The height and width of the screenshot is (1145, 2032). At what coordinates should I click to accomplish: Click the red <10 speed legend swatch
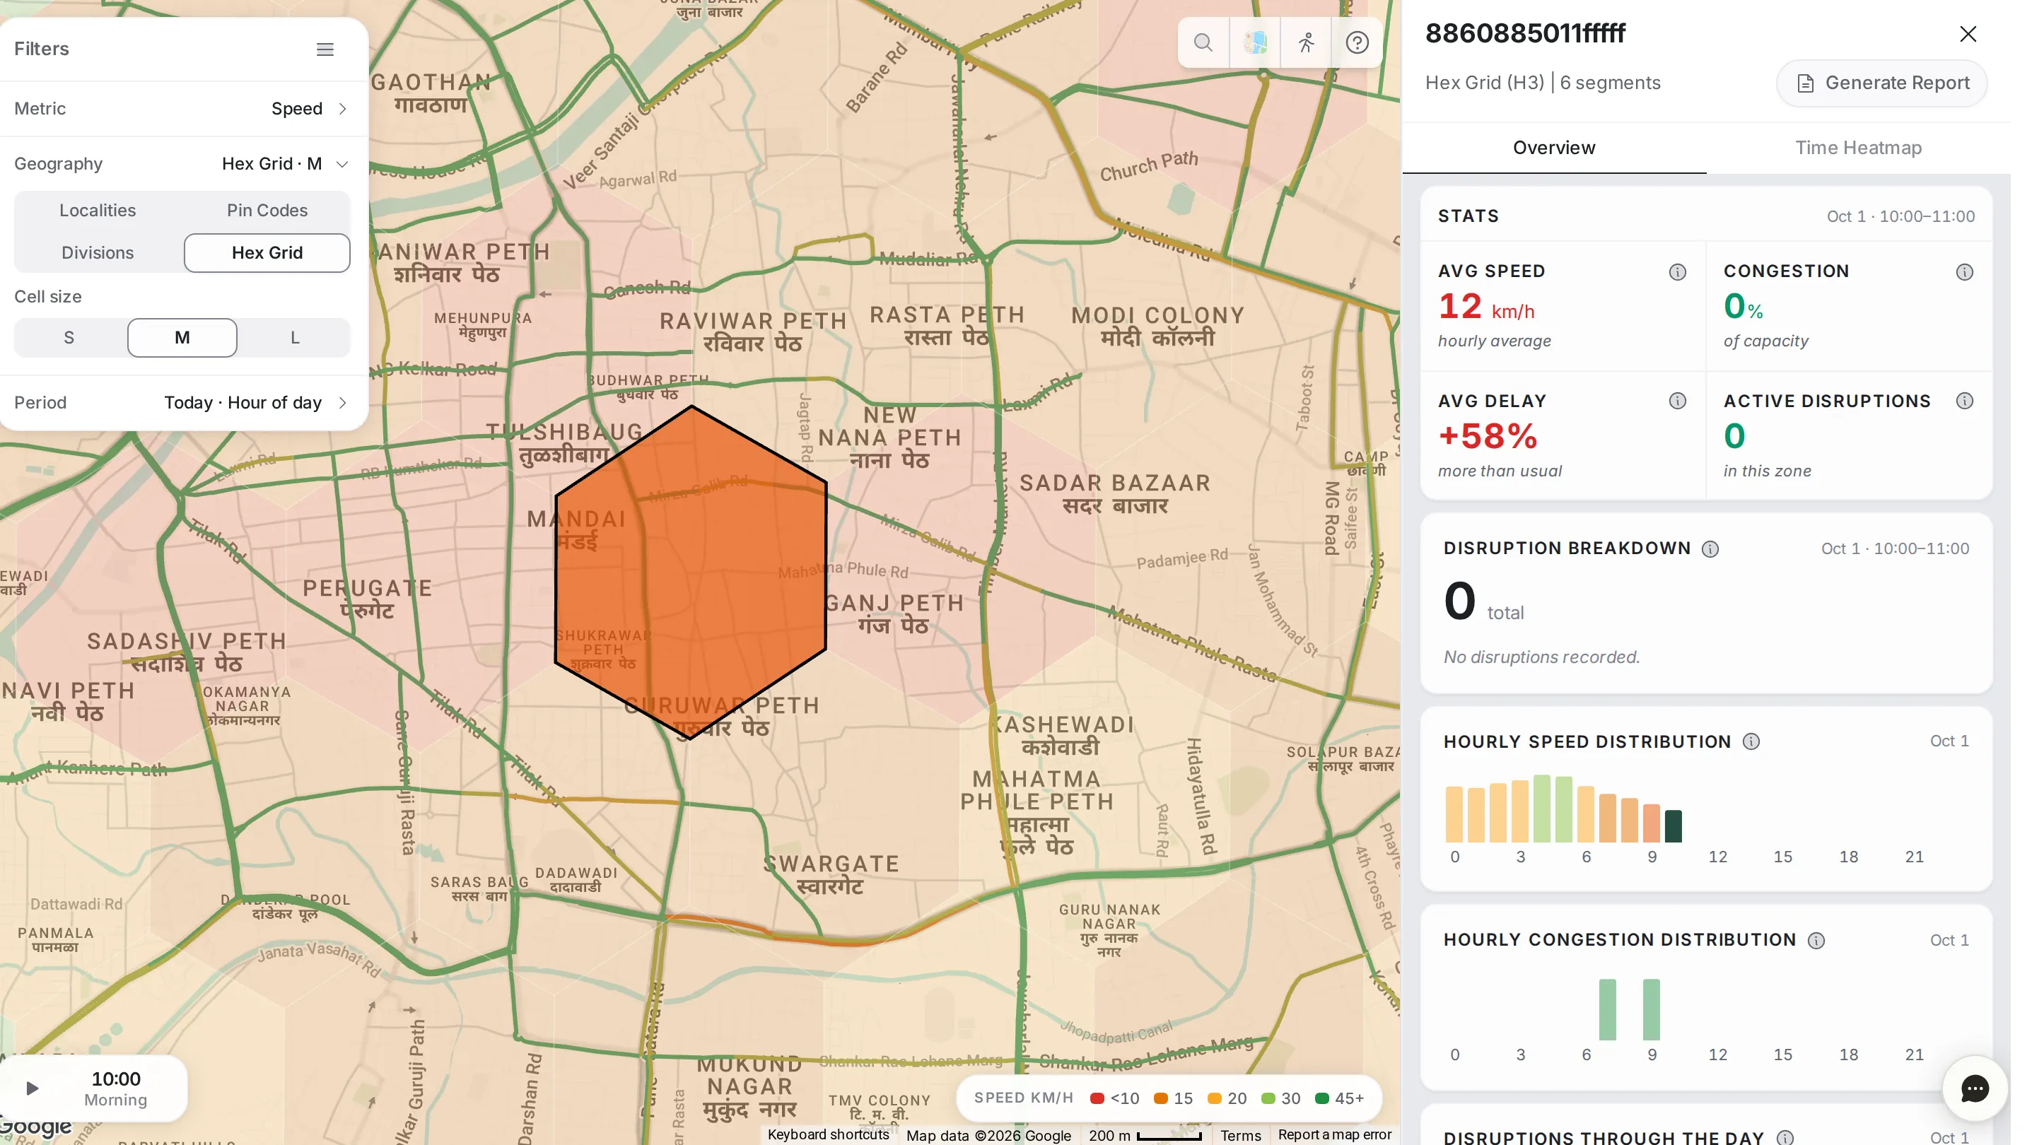1097,1099
